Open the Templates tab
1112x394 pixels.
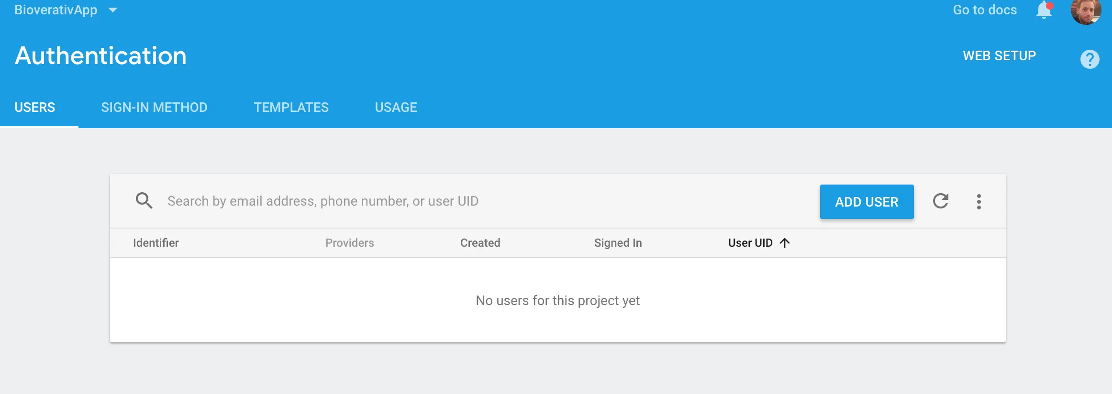(x=291, y=108)
